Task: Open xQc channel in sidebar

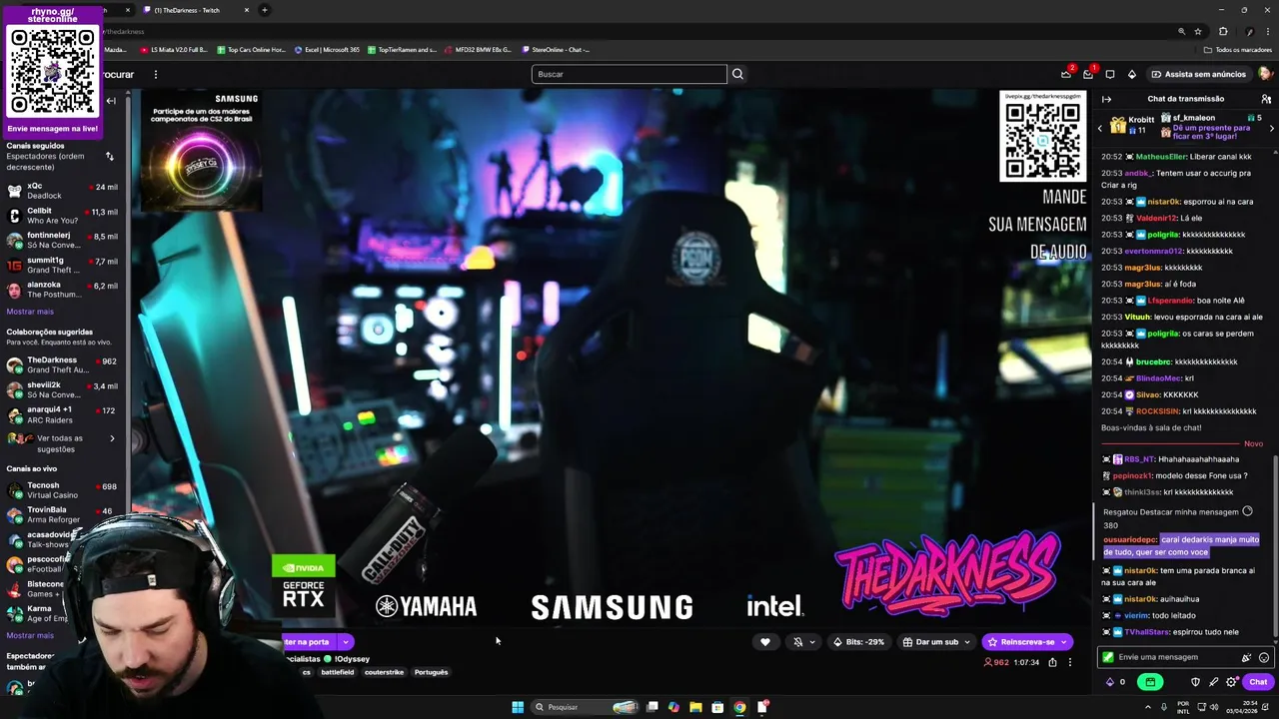Action: point(62,191)
